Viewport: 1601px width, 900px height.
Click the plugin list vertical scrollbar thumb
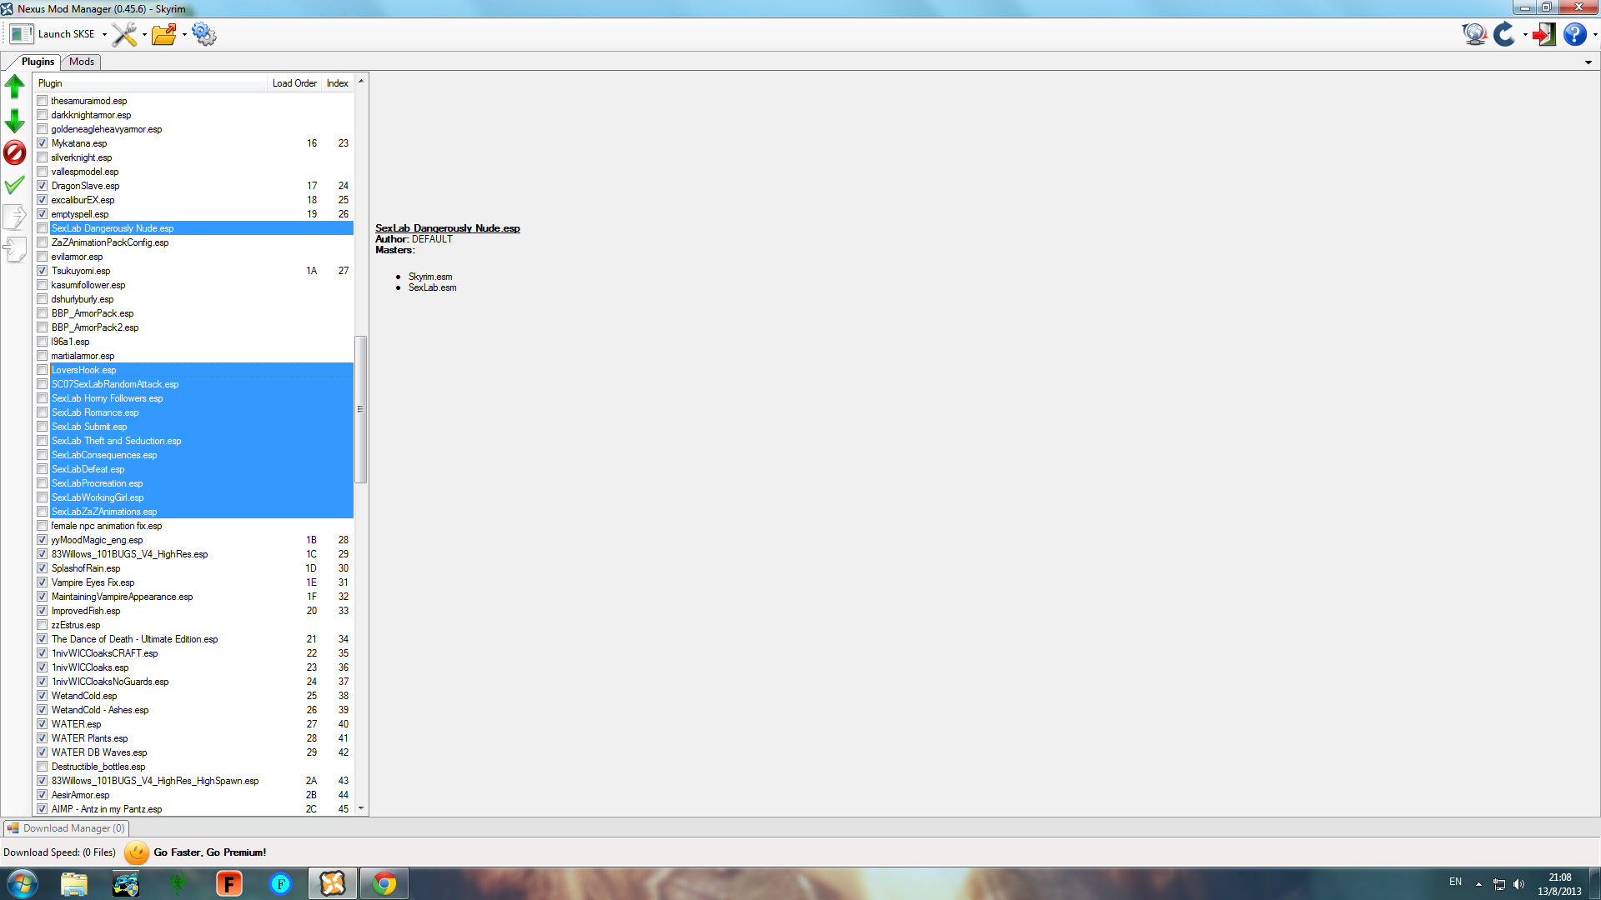point(361,408)
